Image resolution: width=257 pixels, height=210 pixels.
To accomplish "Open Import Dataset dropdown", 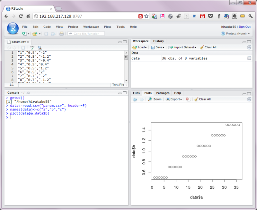I will click(x=182, y=47).
